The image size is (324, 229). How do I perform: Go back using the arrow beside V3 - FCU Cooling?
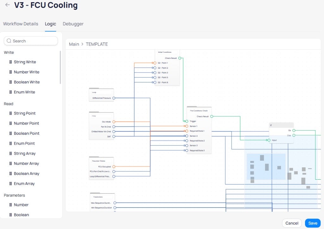[x=8, y=5]
